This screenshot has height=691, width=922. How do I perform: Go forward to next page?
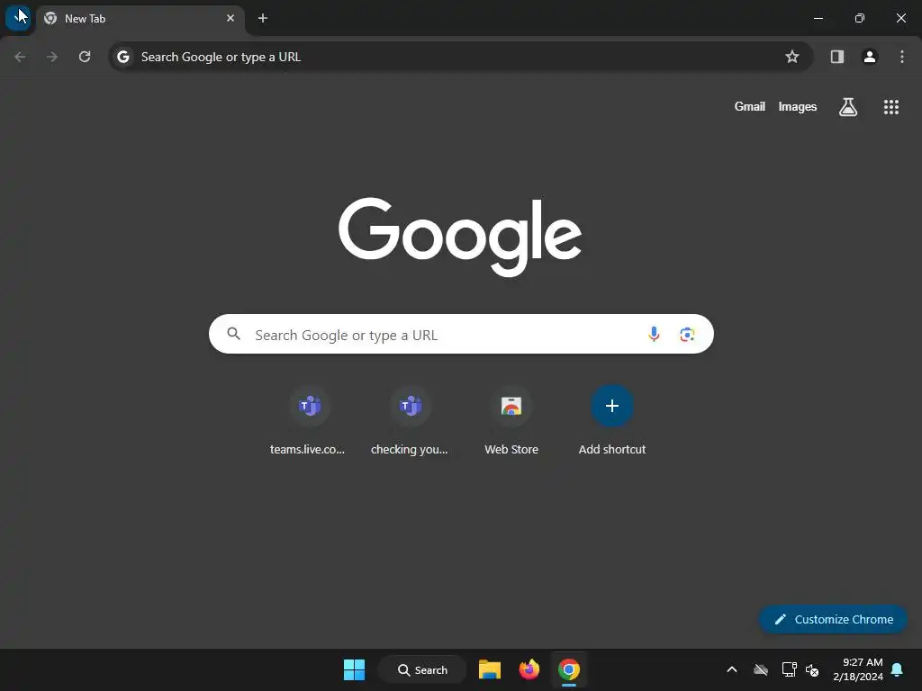pos(52,57)
